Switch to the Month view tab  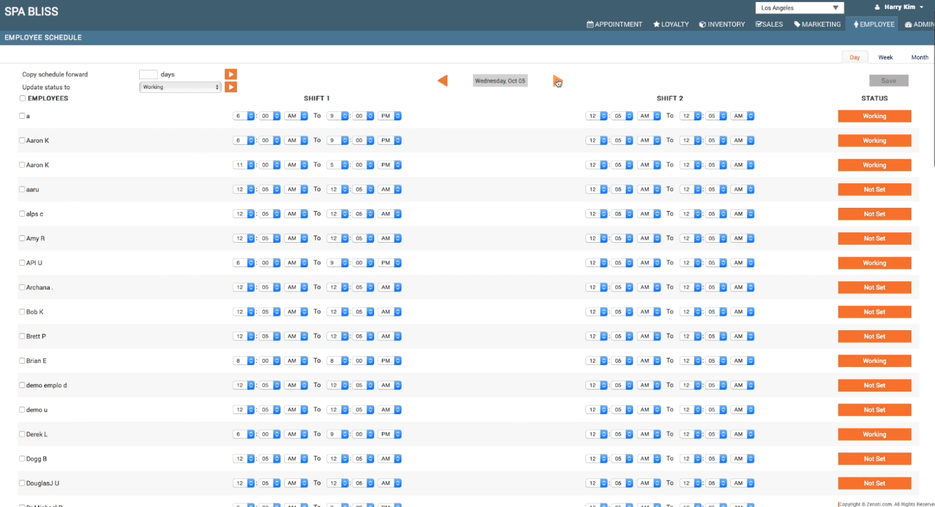(919, 57)
